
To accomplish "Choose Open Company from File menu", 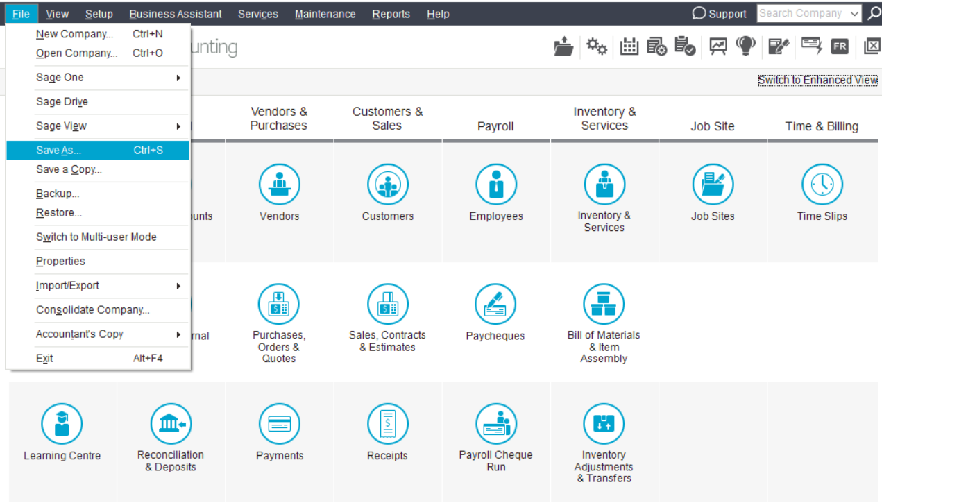I will click(98, 53).
